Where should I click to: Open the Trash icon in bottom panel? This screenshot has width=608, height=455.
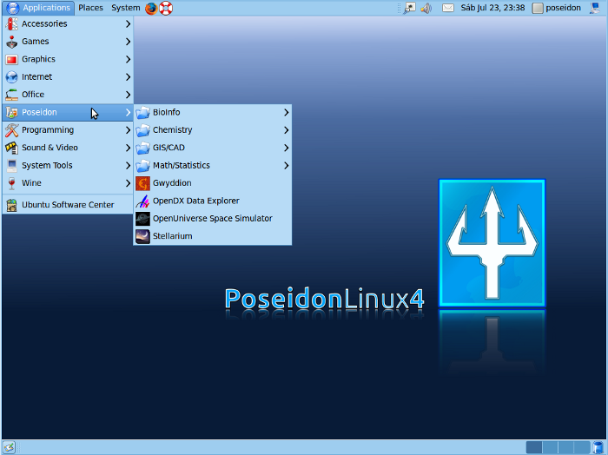tap(600, 447)
